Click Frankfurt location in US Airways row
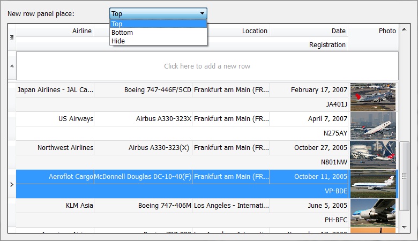The width and height of the screenshot is (418, 241). pyautogui.click(x=231, y=119)
